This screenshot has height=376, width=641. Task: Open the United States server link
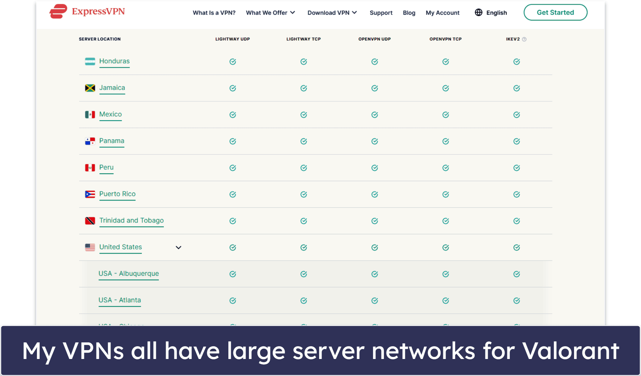121,247
